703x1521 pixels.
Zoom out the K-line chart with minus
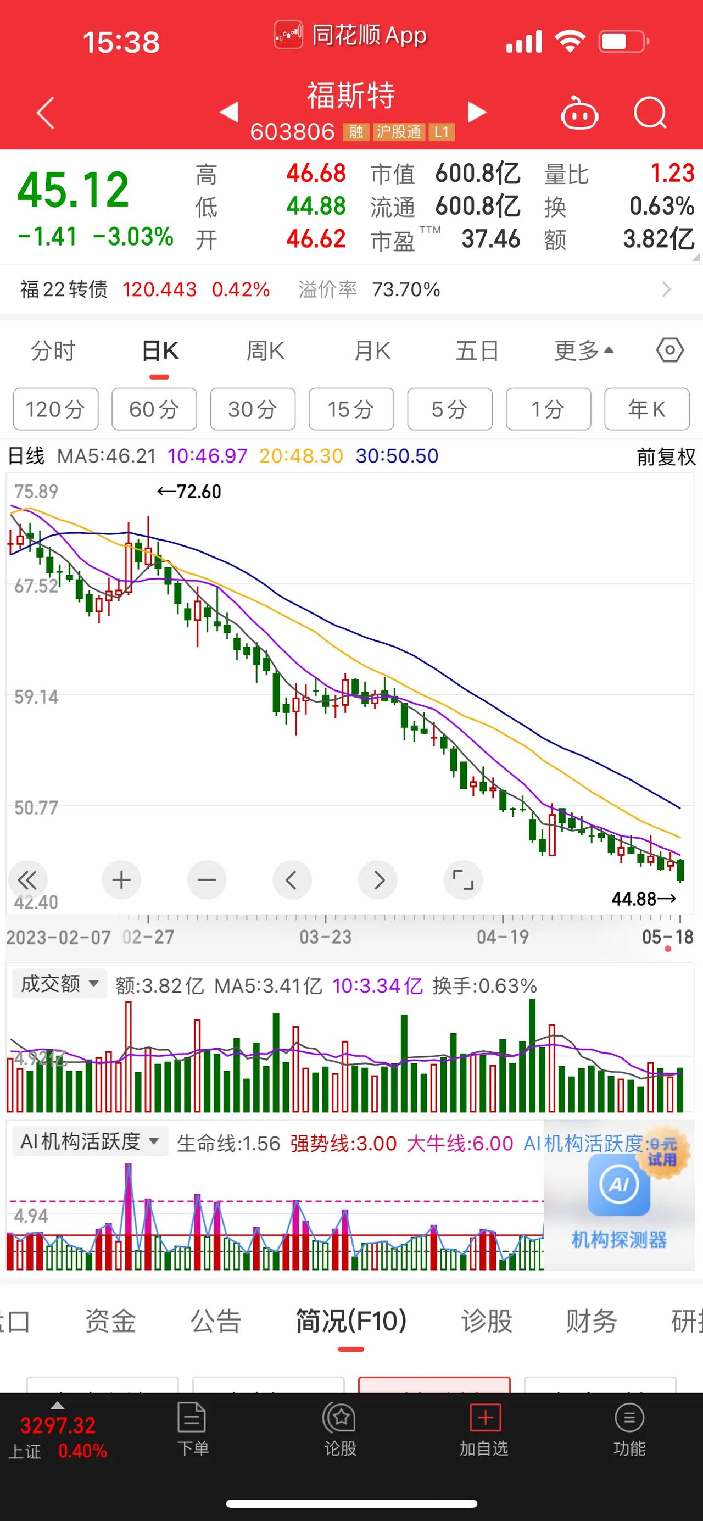coord(207,880)
